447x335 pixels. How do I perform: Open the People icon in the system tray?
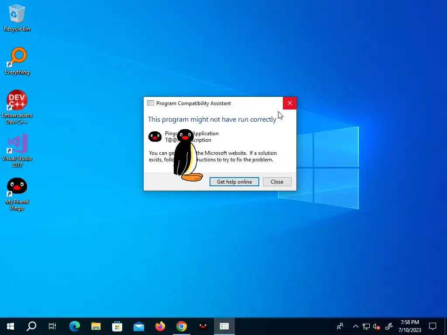[x=340, y=326]
